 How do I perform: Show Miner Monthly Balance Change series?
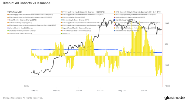point(126,31)
